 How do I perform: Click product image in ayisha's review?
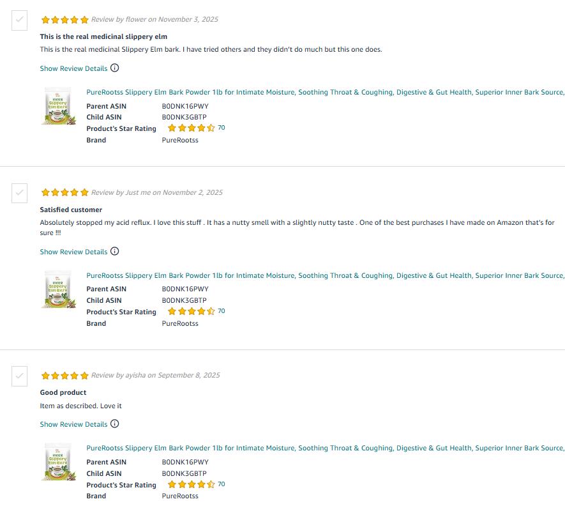[59, 462]
